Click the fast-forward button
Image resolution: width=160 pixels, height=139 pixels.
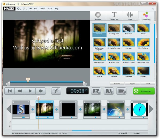pos(41,91)
